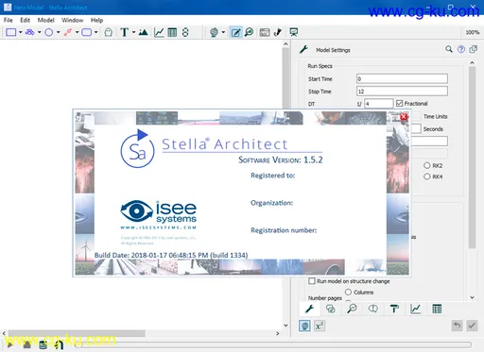Screen dimensions: 484x352
Task: Switch to the wrench settings panel tab
Action: [309, 309]
